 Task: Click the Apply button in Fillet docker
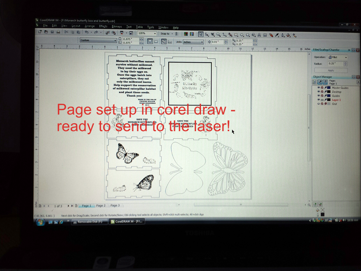331,70
